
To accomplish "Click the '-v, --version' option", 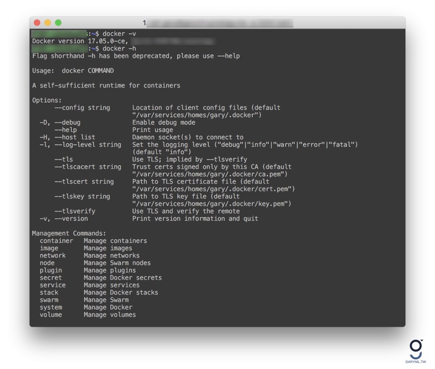I will pos(64,219).
